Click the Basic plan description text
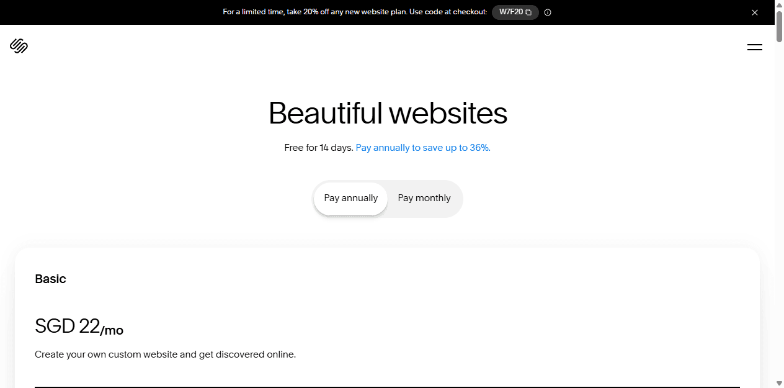This screenshot has width=784, height=388. (x=165, y=354)
